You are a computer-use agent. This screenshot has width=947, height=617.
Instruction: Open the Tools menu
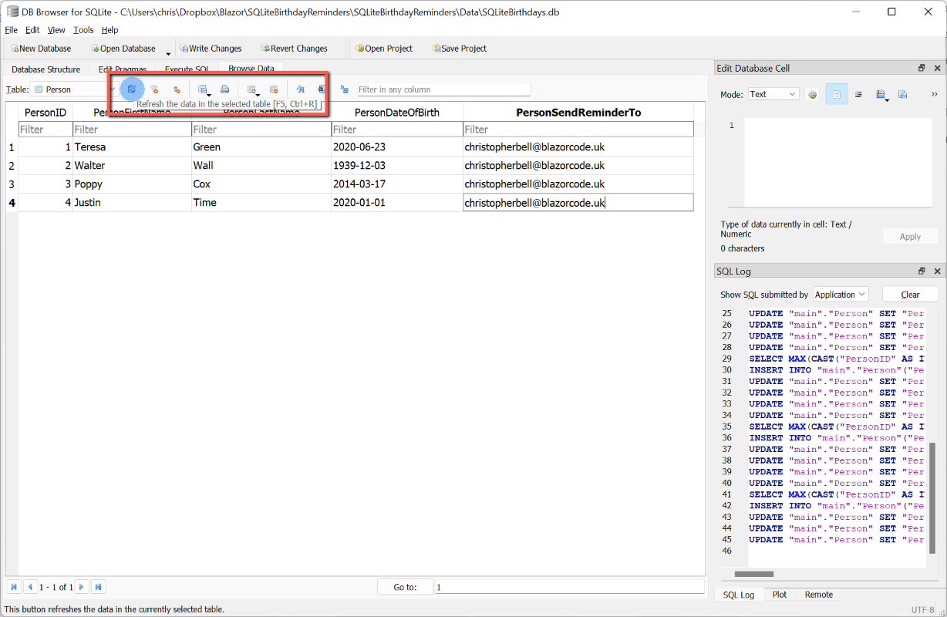[83, 30]
